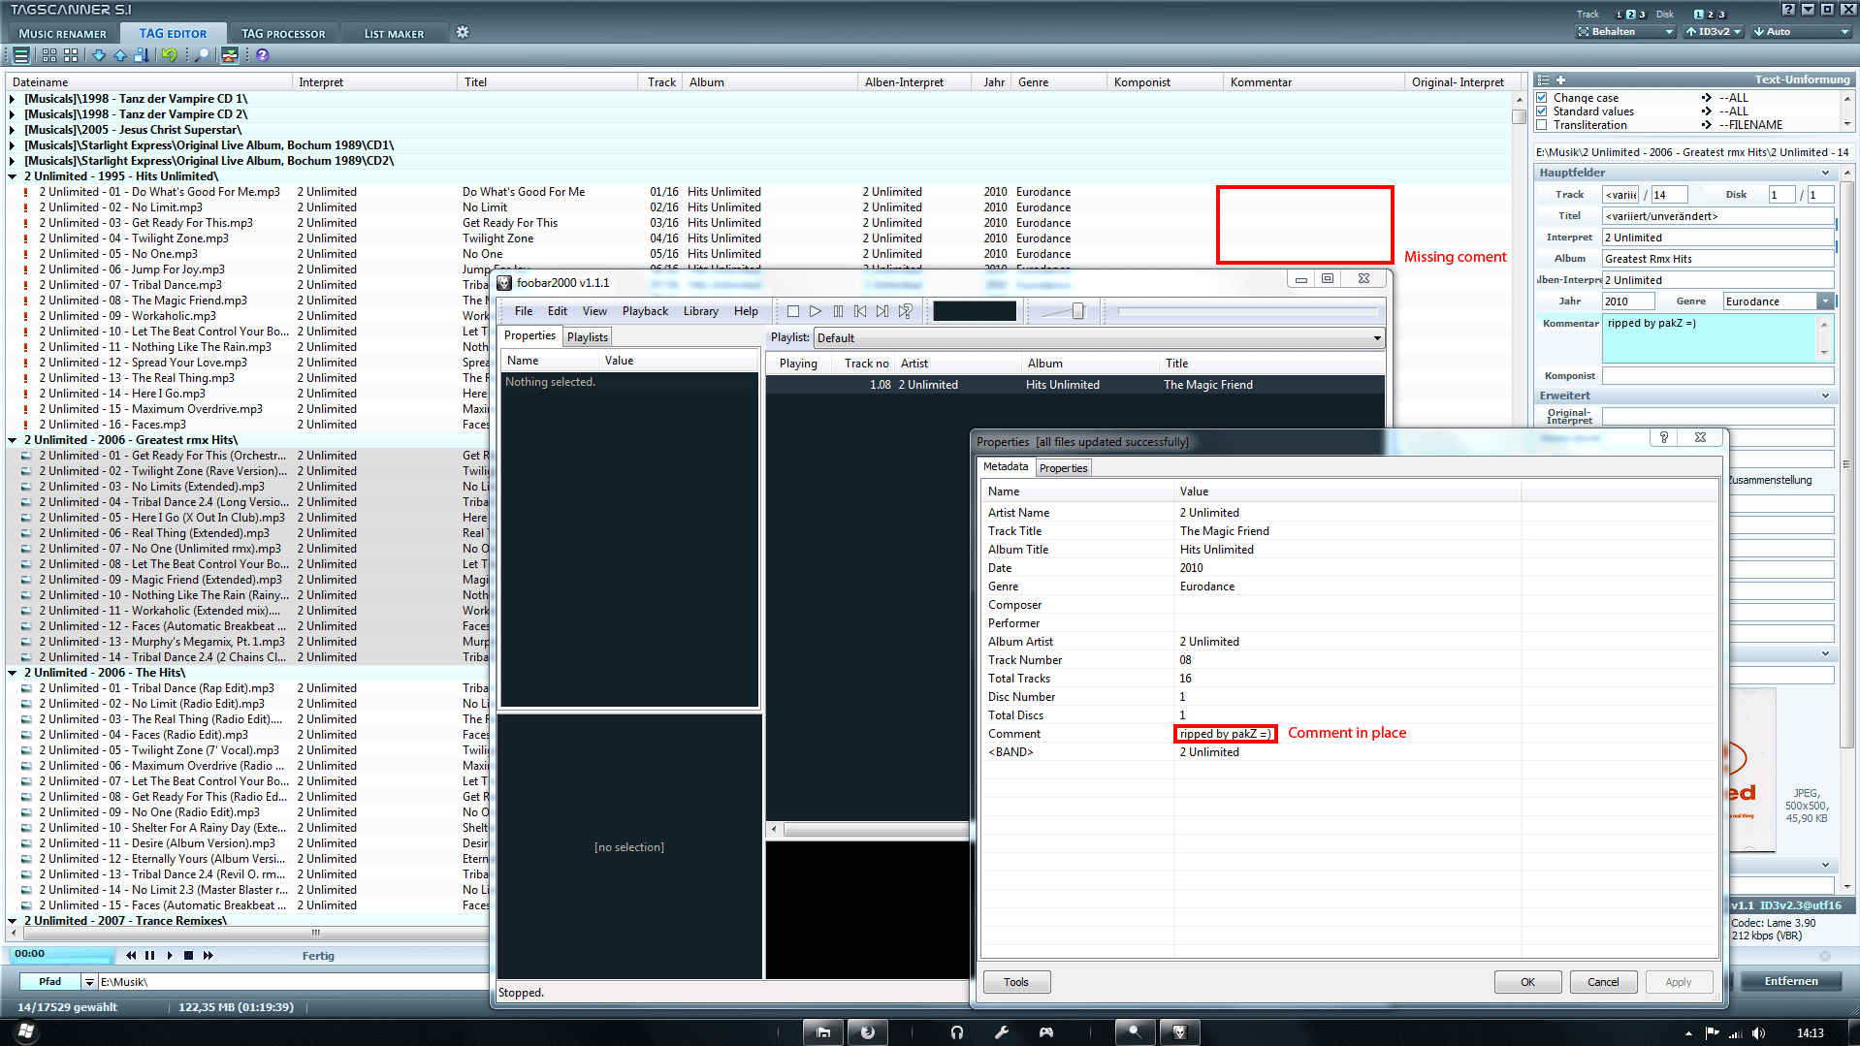
Task: Open the Playlist Default dropdown
Action: coord(1099,338)
